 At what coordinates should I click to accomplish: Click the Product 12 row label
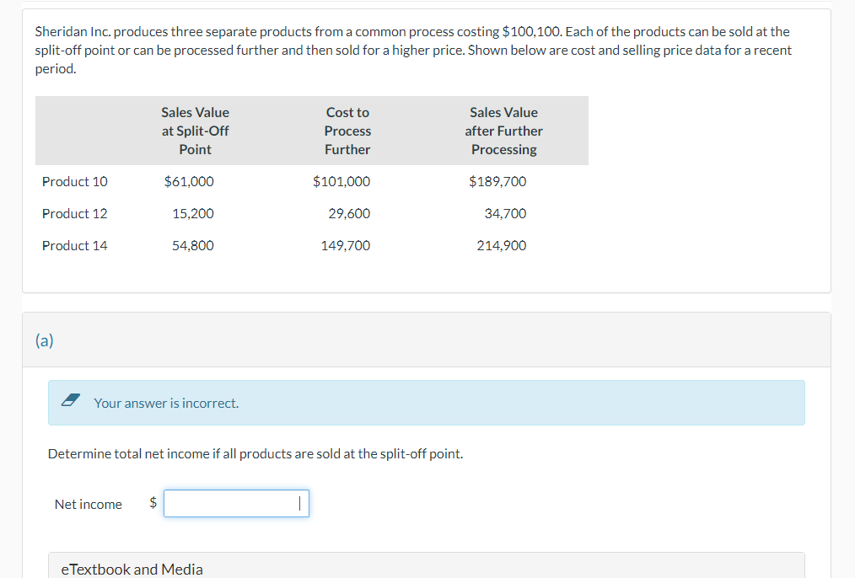[x=75, y=213]
